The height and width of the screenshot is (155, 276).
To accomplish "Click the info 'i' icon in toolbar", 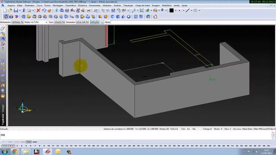I will [24, 10].
